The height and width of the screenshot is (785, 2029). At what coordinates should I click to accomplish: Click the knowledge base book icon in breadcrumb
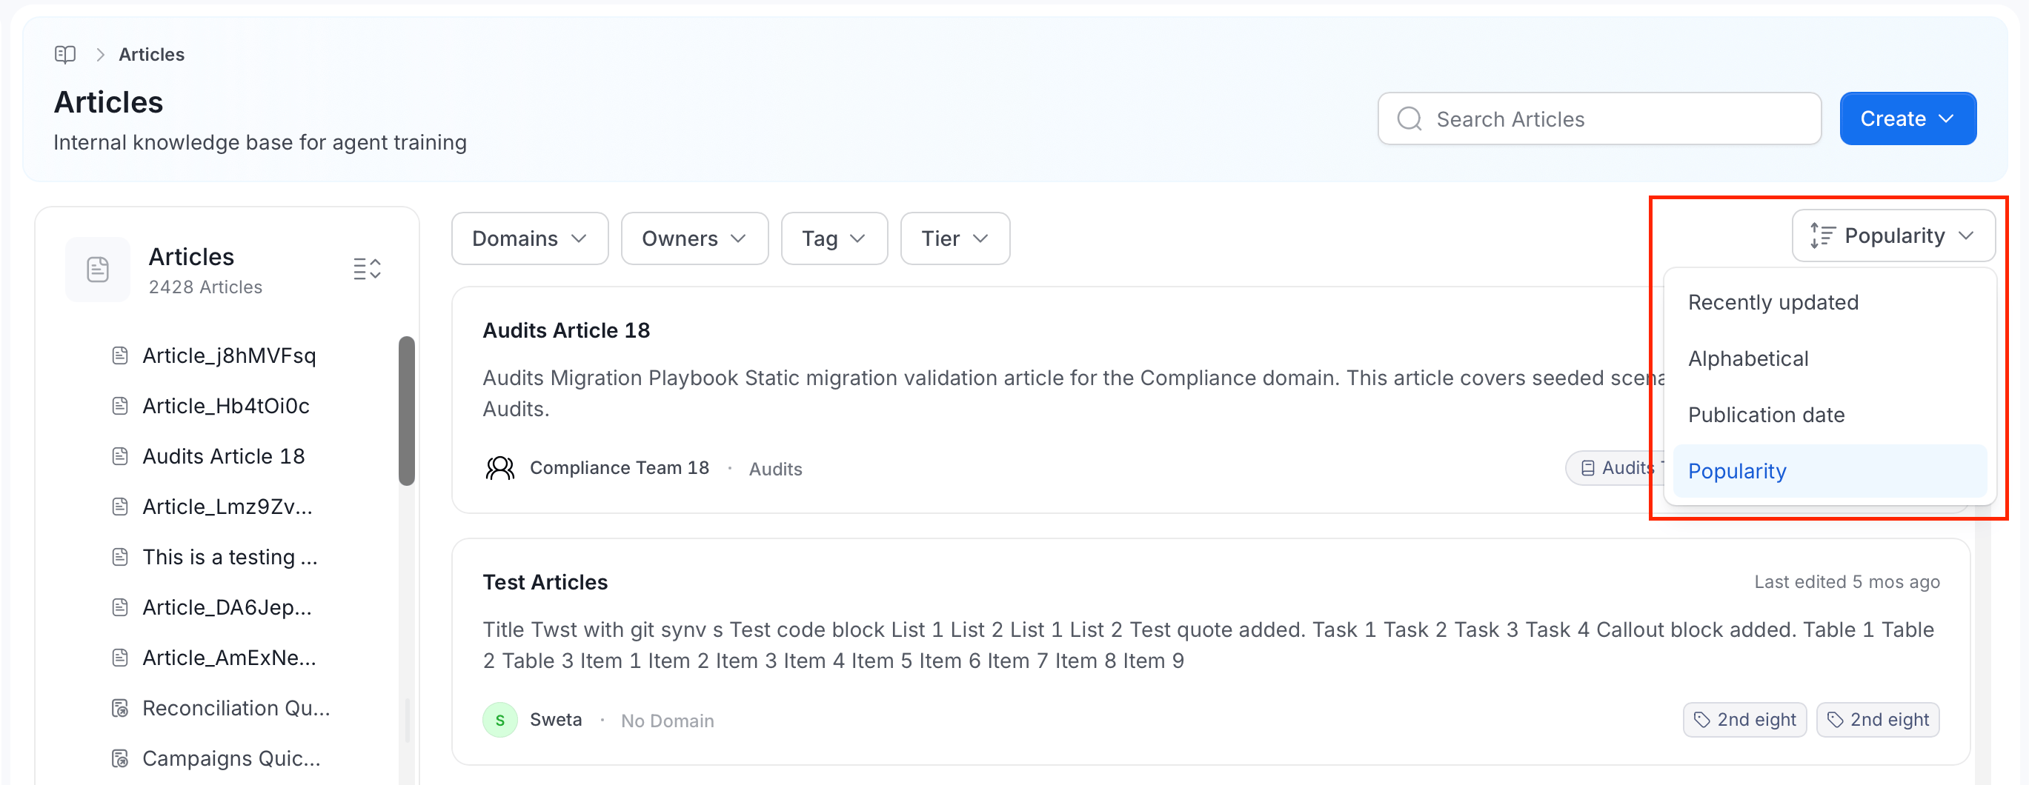tap(65, 54)
